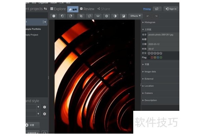Click the contrast half-circle icon
Viewport: 205px width, 136px height.
115,16
